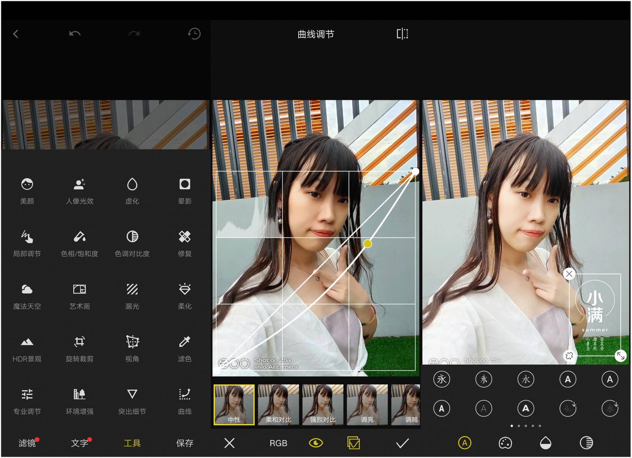Open the 虚化 blur tool
This screenshot has width=632, height=458.
(132, 191)
